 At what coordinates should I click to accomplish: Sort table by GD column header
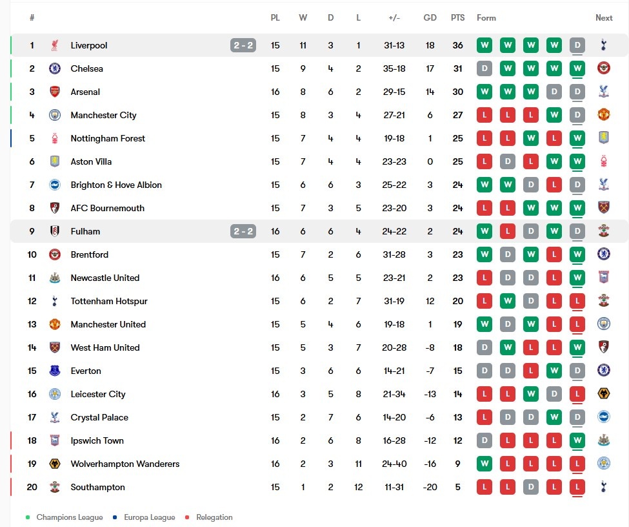[x=430, y=17]
